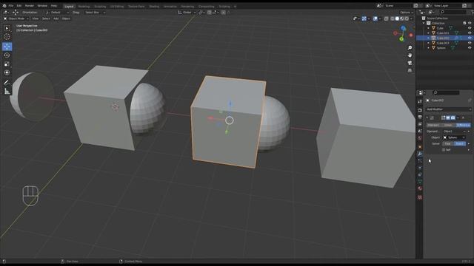Switch perspective/orthographic view icon

tap(410, 70)
